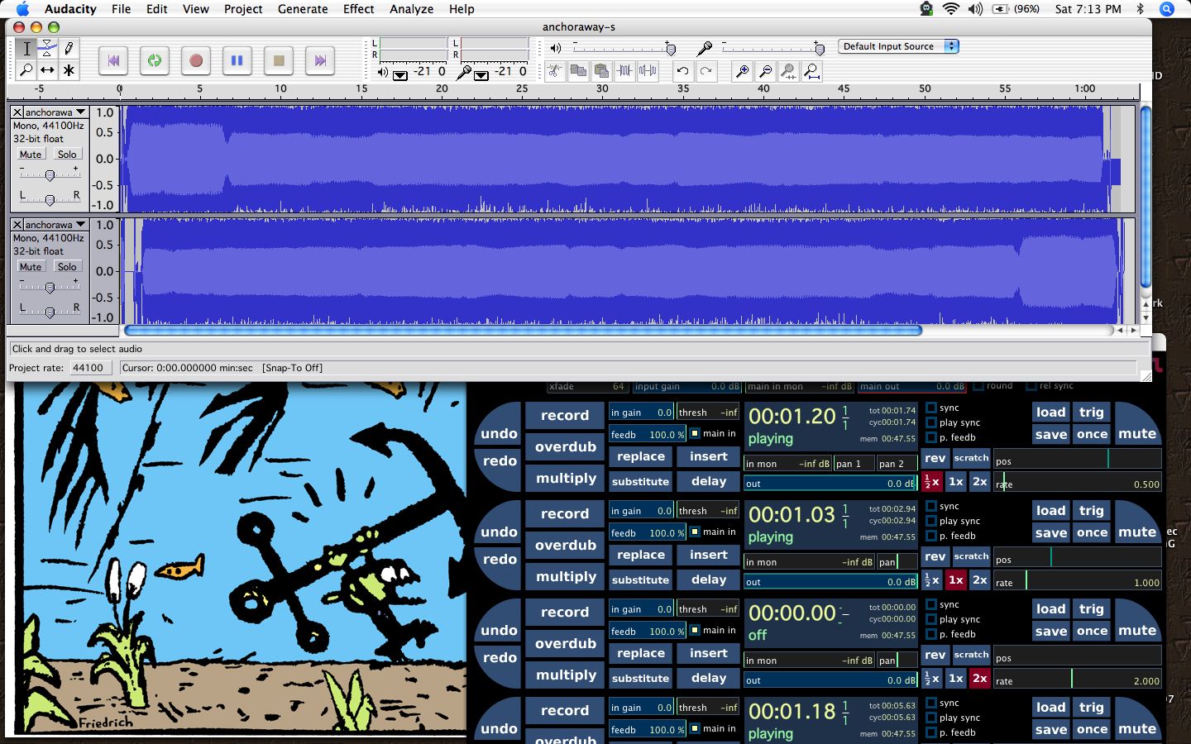1191x744 pixels.
Task: Skip to start of the track
Action: coord(113,60)
